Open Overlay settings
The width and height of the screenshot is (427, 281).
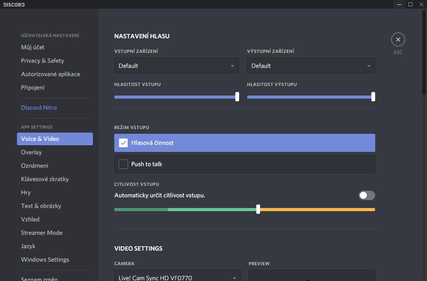pyautogui.click(x=31, y=152)
